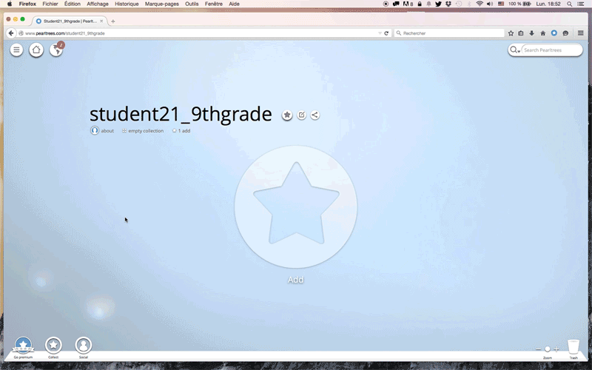The width and height of the screenshot is (592, 370).
Task: Open the notifications icon with badge
Action: (56, 50)
